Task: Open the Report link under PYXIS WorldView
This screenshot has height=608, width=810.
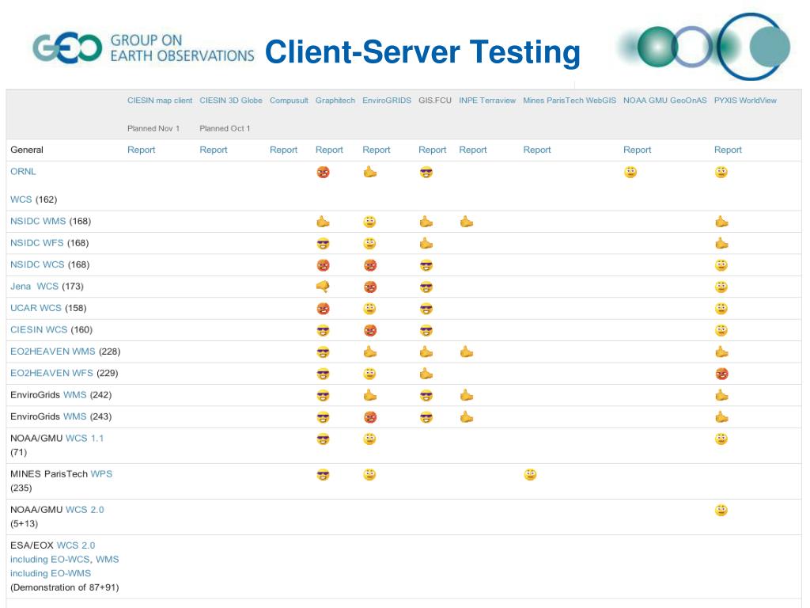Action: click(x=728, y=150)
